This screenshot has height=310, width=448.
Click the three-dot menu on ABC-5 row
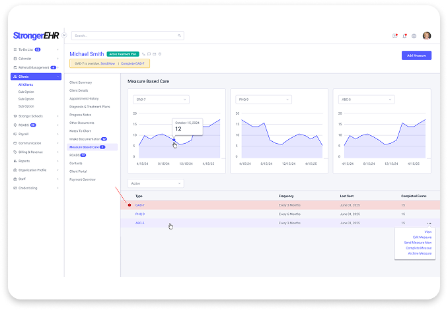pyautogui.click(x=429, y=223)
